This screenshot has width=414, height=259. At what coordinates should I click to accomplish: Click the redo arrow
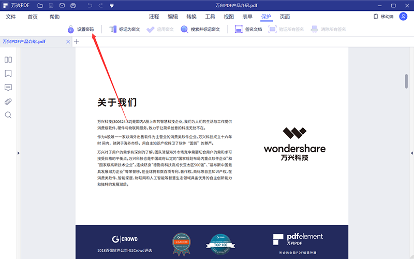(100, 6)
